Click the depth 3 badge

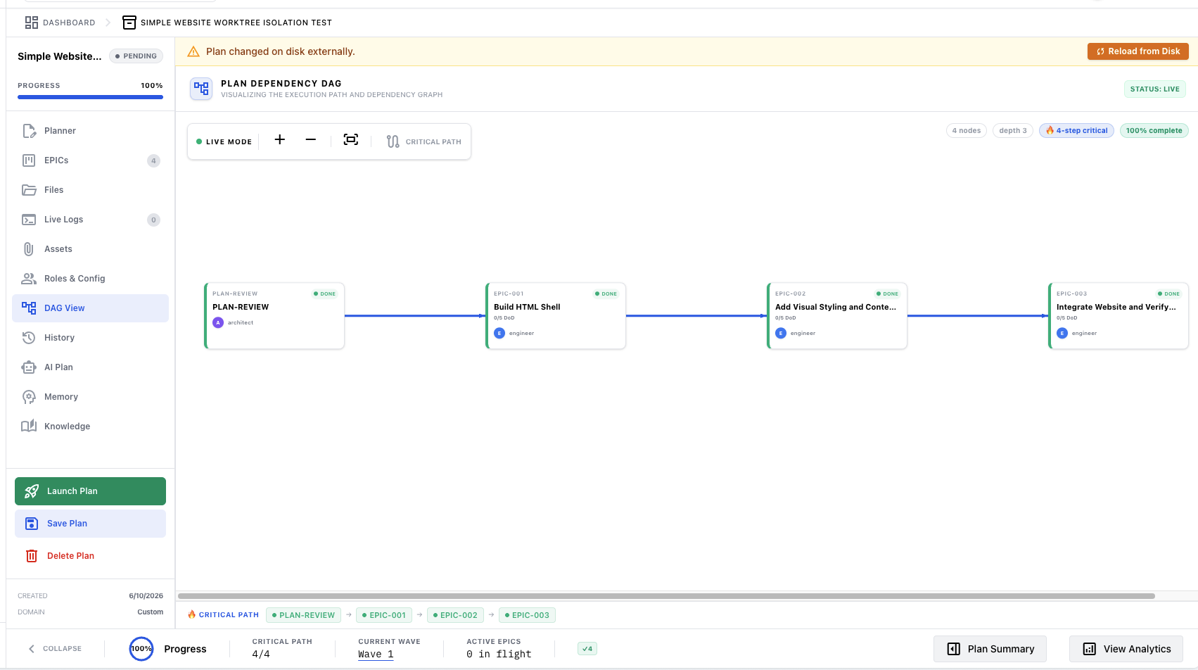pyautogui.click(x=1013, y=131)
